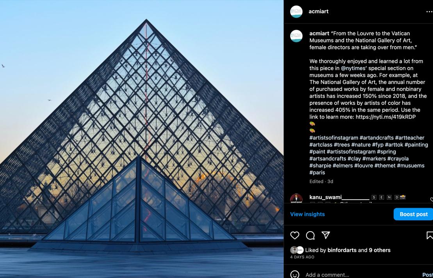Image resolution: width=433 pixels, height=278 pixels.
Task: Save post with the bookmark icon
Action: click(x=430, y=235)
